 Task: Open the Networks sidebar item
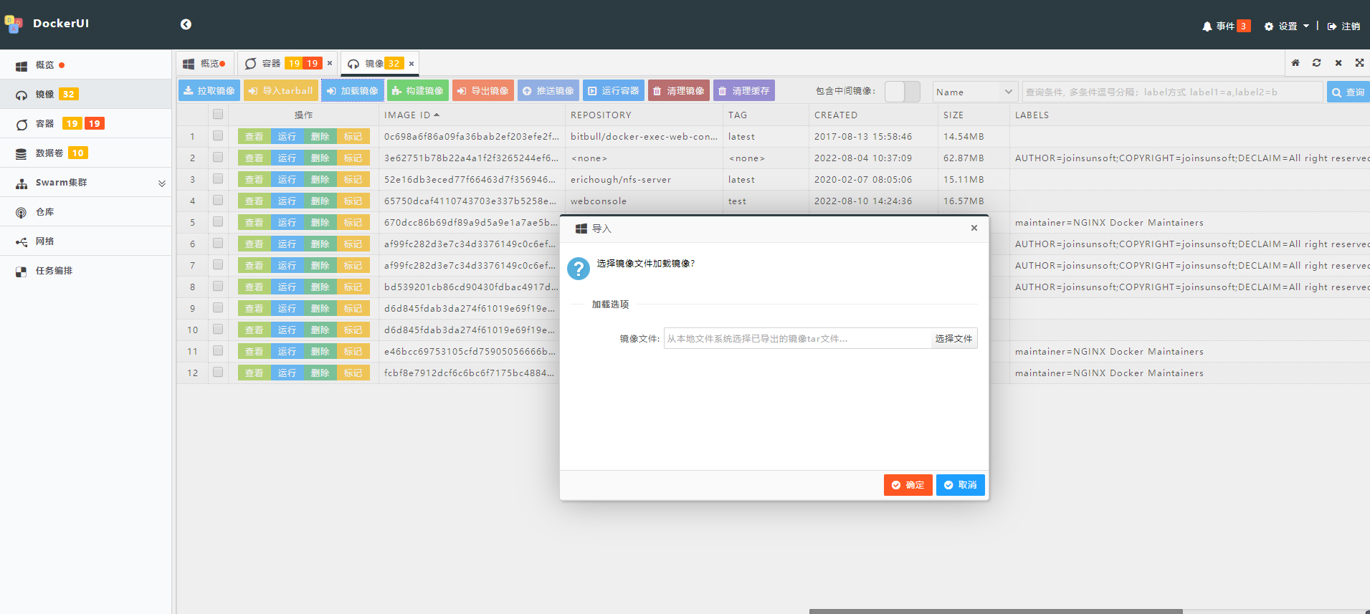tap(44, 241)
